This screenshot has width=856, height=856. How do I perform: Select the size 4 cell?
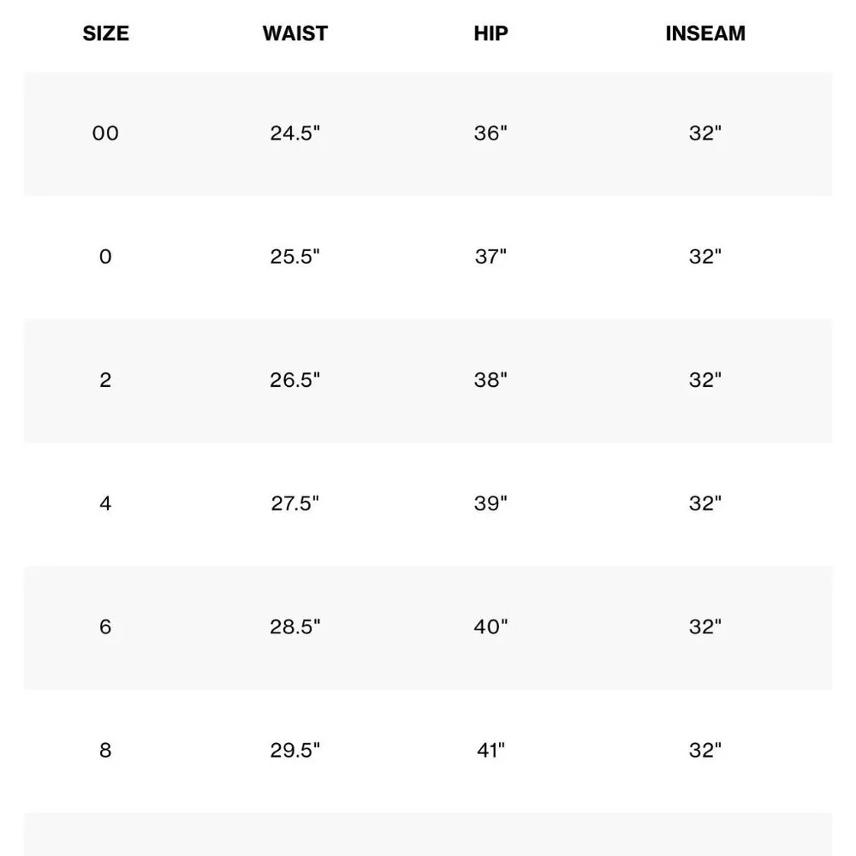tap(105, 503)
